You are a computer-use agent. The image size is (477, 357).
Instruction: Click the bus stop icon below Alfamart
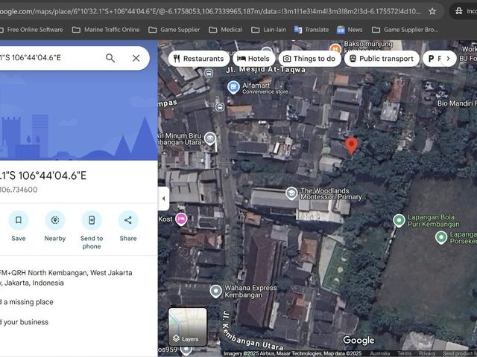pos(220,107)
